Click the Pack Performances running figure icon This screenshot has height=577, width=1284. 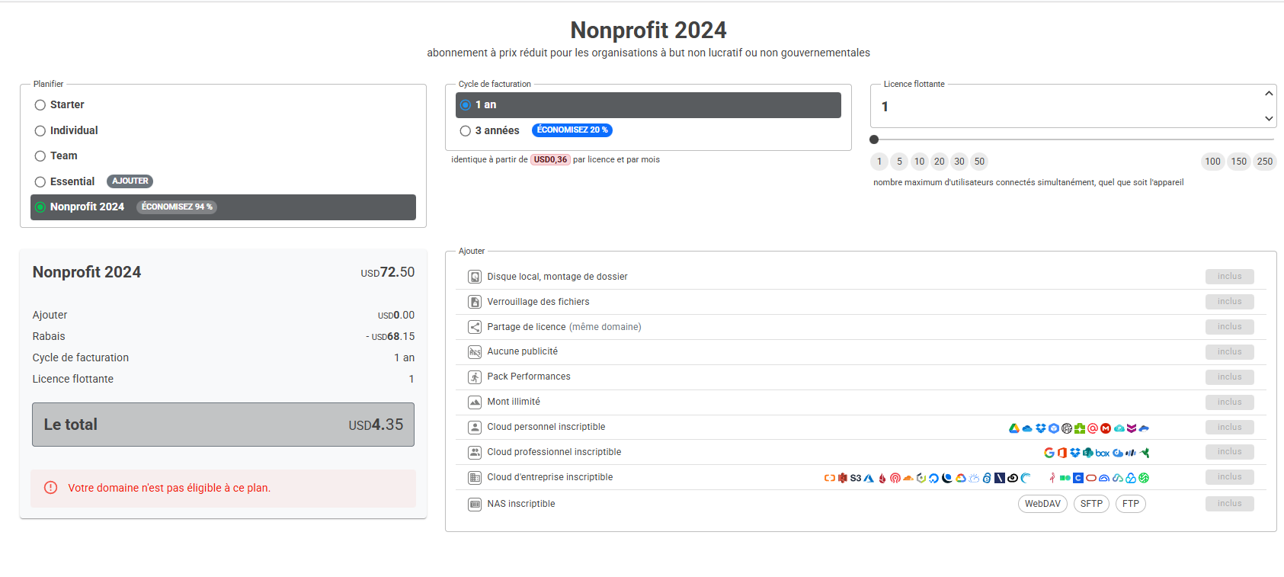[x=475, y=377]
